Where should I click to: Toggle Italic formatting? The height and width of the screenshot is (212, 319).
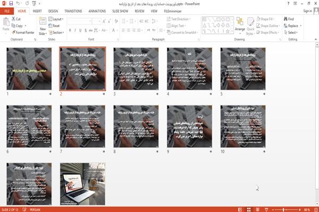tap(75, 30)
